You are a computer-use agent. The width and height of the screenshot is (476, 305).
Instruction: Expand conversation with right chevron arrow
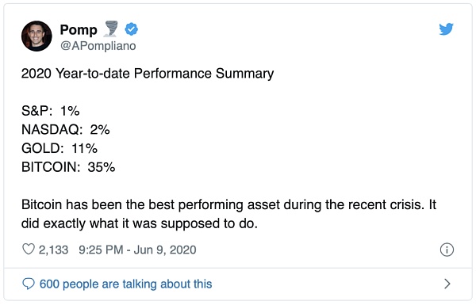[x=447, y=284]
